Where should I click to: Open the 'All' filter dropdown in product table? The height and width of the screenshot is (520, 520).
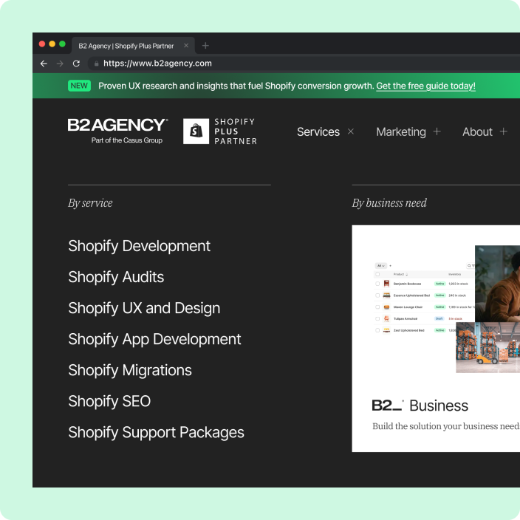(x=380, y=266)
